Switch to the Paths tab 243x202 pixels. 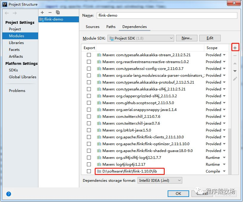111,26
